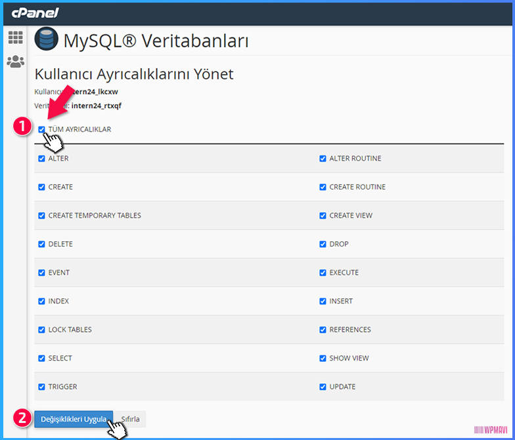Click the cPanel logo
Screen dimensions: 515x440
[35, 13]
